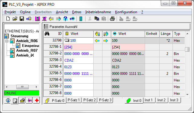Open help with the blue question mark icon
The image size is (194, 113).
tap(65, 19)
